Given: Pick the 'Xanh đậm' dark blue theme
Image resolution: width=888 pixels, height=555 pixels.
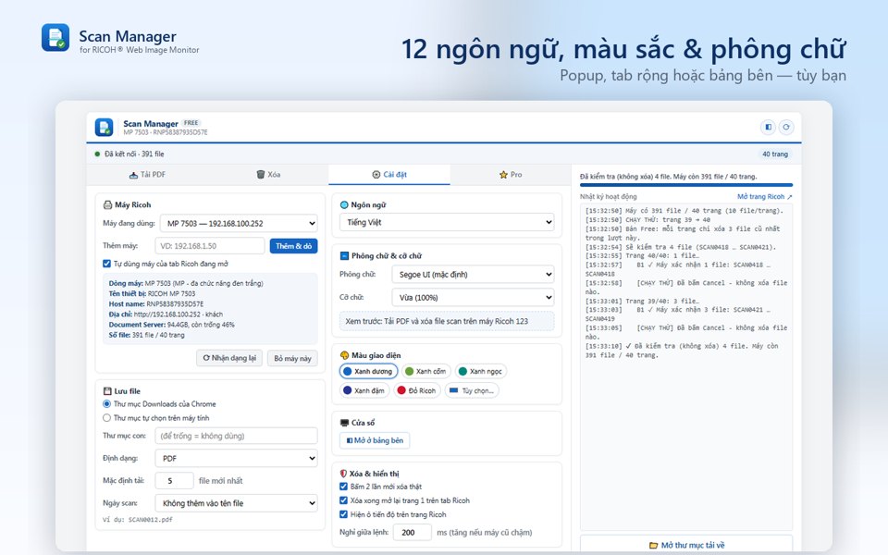Looking at the screenshot, I should (x=364, y=390).
